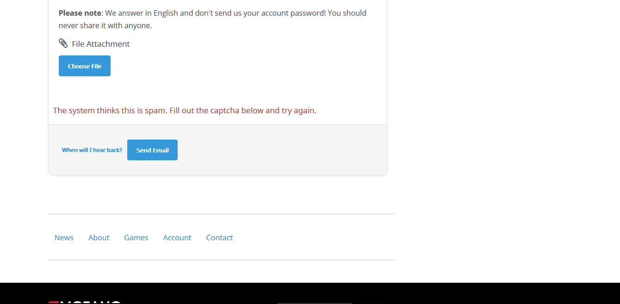Visit the Contact footer link
The image size is (620, 304).
[219, 237]
